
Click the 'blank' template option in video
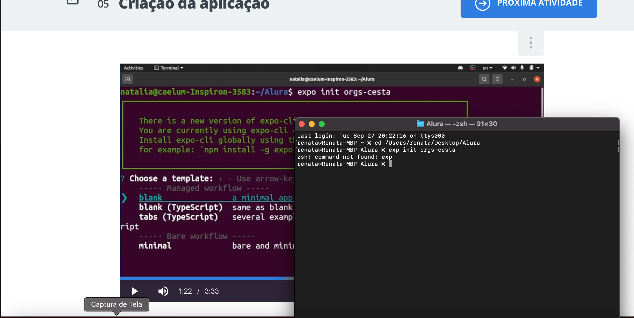point(151,197)
